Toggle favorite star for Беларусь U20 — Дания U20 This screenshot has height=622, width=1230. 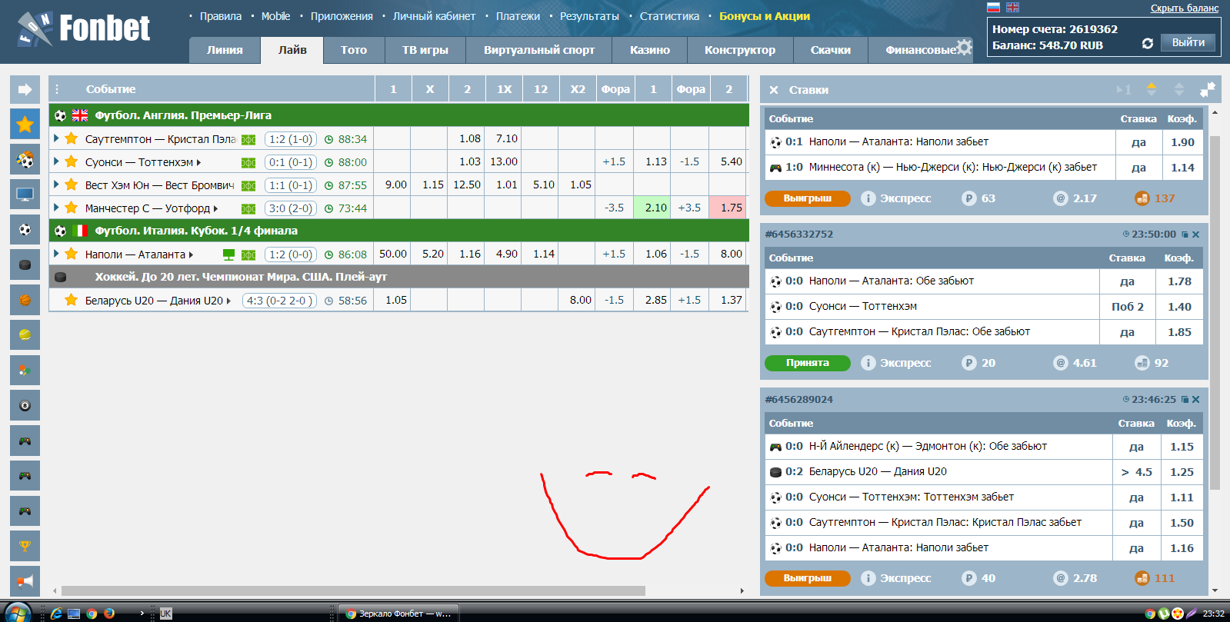71,300
